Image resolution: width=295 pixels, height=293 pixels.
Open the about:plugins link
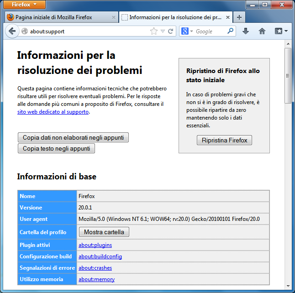(95, 245)
